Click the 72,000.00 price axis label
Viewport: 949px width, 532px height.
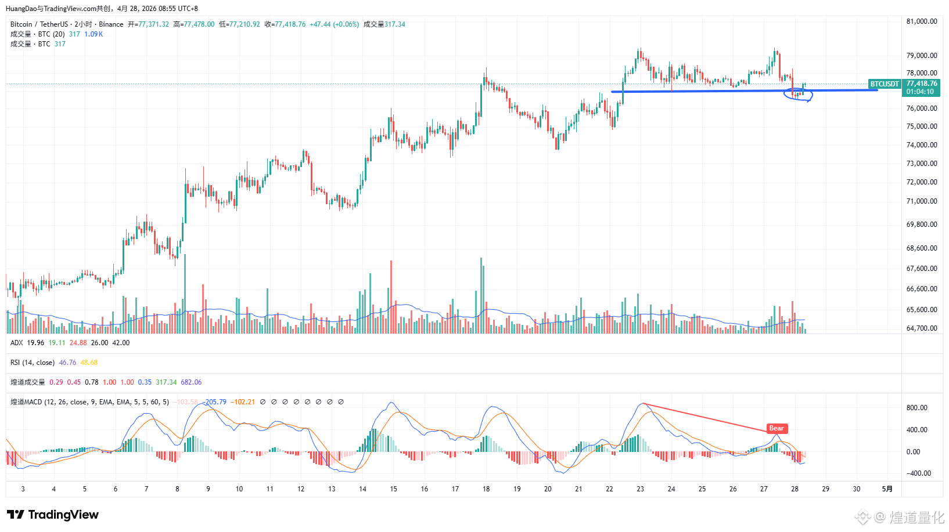point(922,182)
